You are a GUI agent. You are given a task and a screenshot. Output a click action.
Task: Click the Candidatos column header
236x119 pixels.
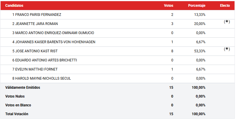click(14, 6)
